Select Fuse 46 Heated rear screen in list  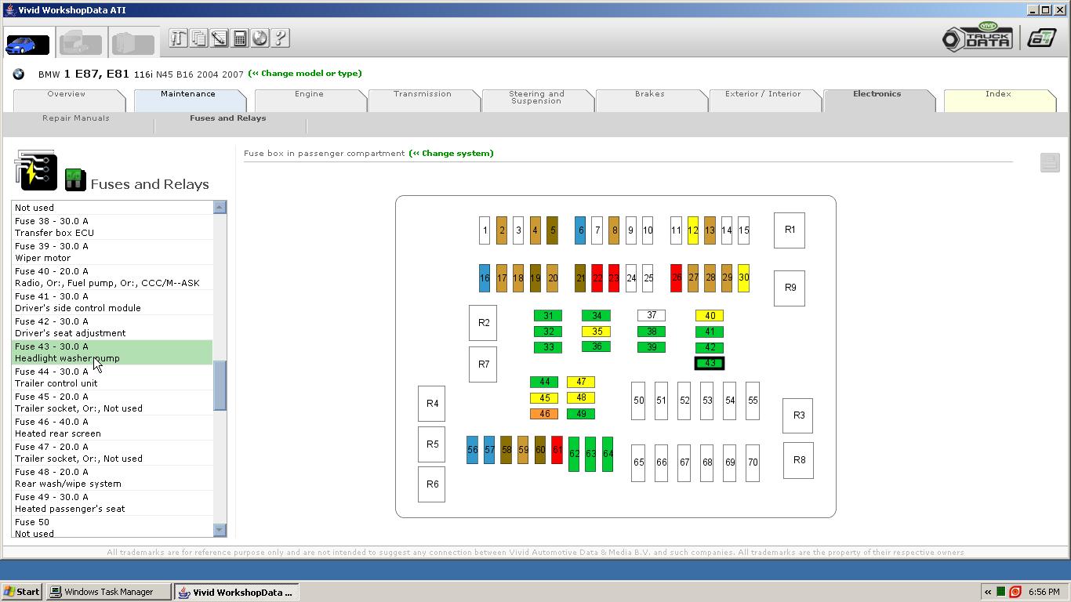111,427
